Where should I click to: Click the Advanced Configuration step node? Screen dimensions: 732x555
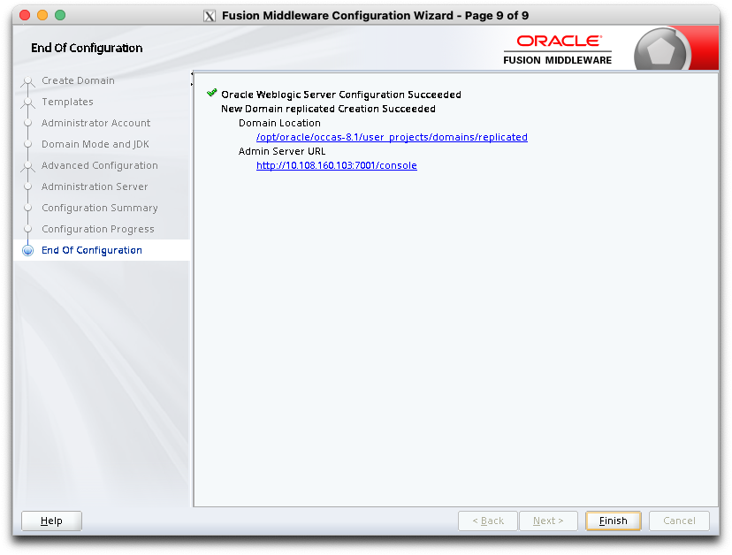coord(28,166)
